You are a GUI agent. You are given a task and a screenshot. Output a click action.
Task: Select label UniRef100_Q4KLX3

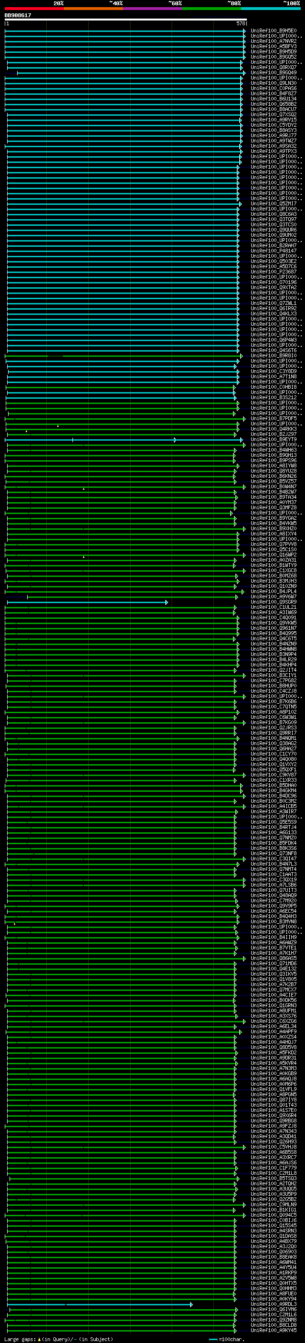pos(273,314)
